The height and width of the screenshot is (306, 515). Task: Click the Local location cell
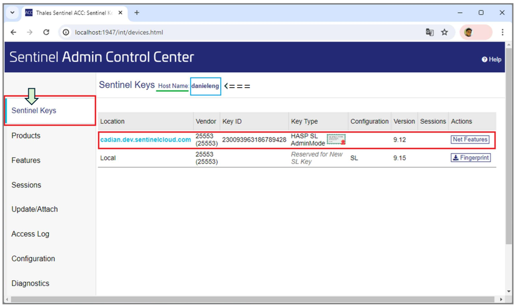point(108,158)
